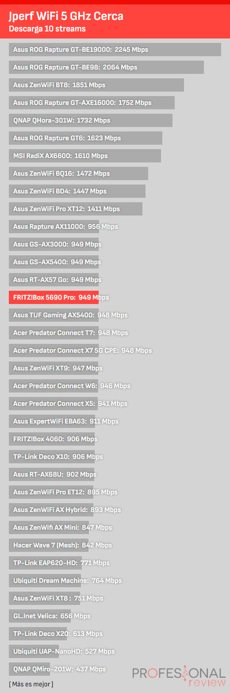Click the Asus ROG Rapture GT-BE19000 bar

115,50
